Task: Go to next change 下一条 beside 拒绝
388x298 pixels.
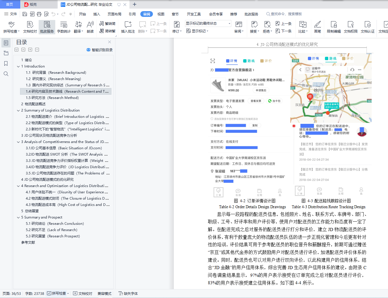Action: [283, 31]
